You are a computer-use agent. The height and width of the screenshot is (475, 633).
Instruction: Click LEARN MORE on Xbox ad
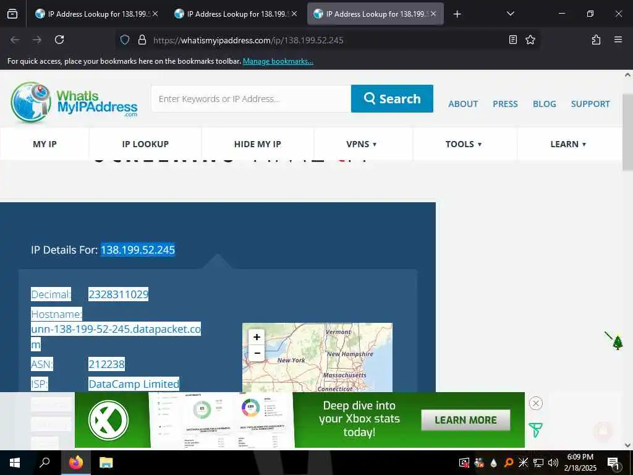click(465, 420)
